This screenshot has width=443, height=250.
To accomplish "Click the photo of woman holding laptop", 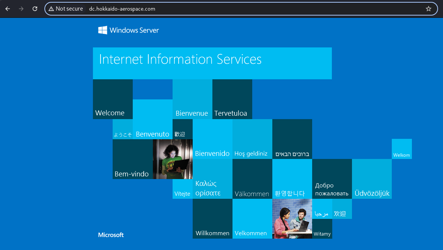I will coord(173,159).
